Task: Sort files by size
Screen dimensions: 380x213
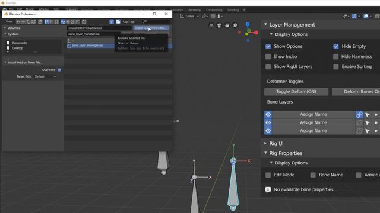Action: (x=78, y=22)
